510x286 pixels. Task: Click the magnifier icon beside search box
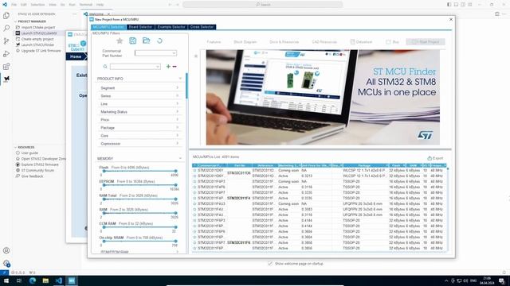point(105,67)
